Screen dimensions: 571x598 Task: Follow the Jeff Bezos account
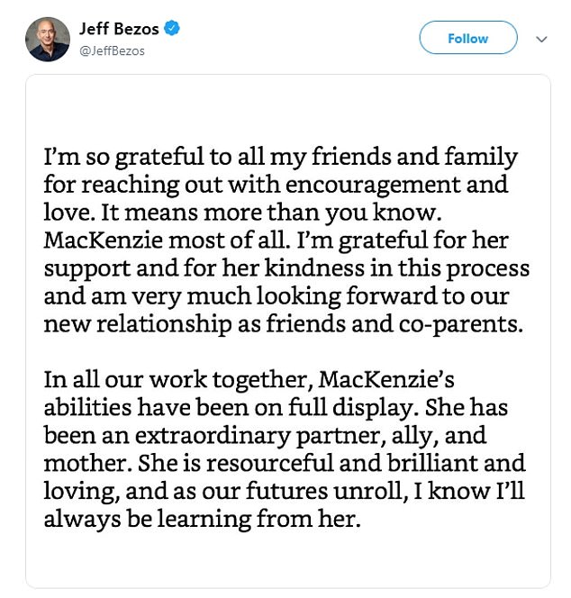click(468, 38)
